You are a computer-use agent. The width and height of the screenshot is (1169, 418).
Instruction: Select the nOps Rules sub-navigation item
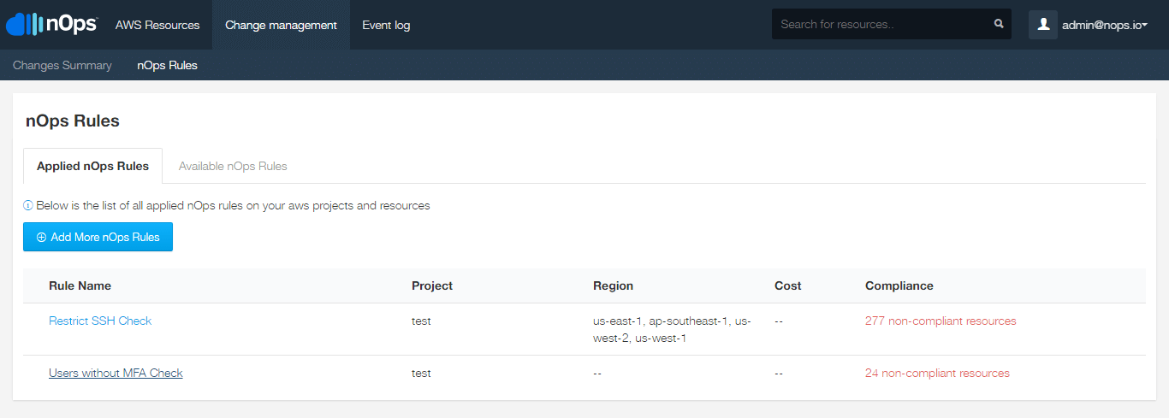point(168,65)
